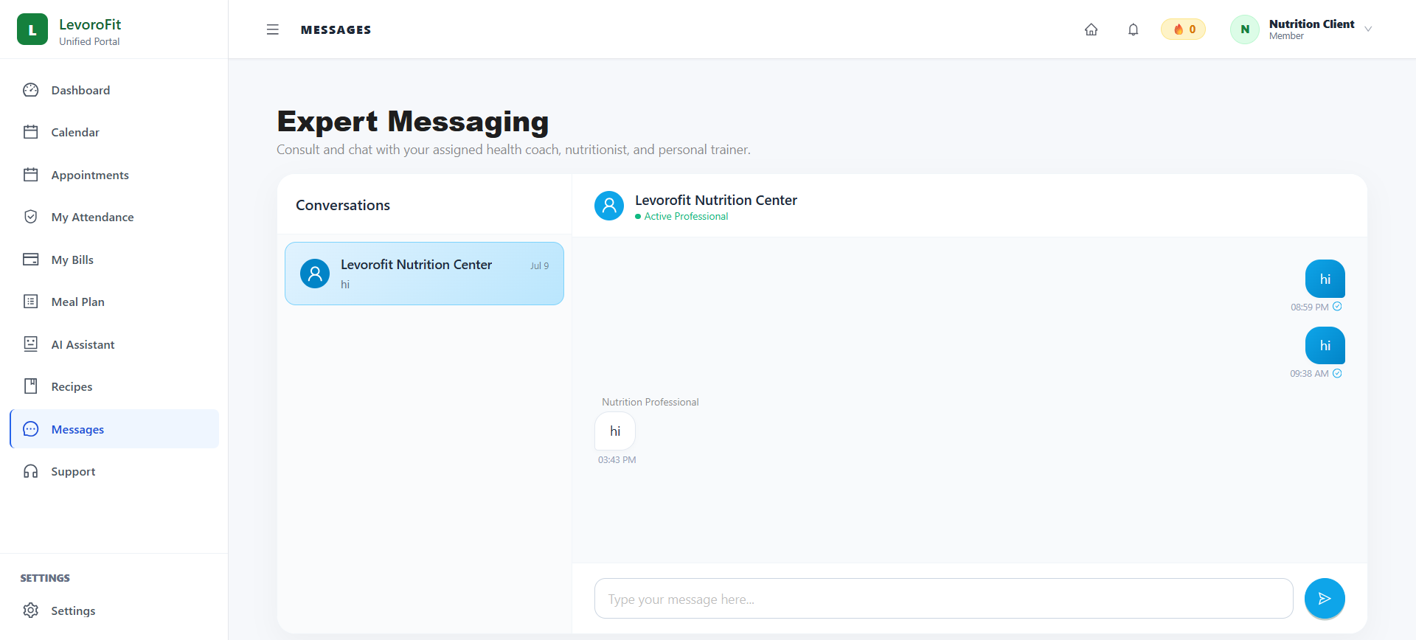Click the conversation list avatar icon
Viewport: 1416px width, 640px height.
coord(315,274)
